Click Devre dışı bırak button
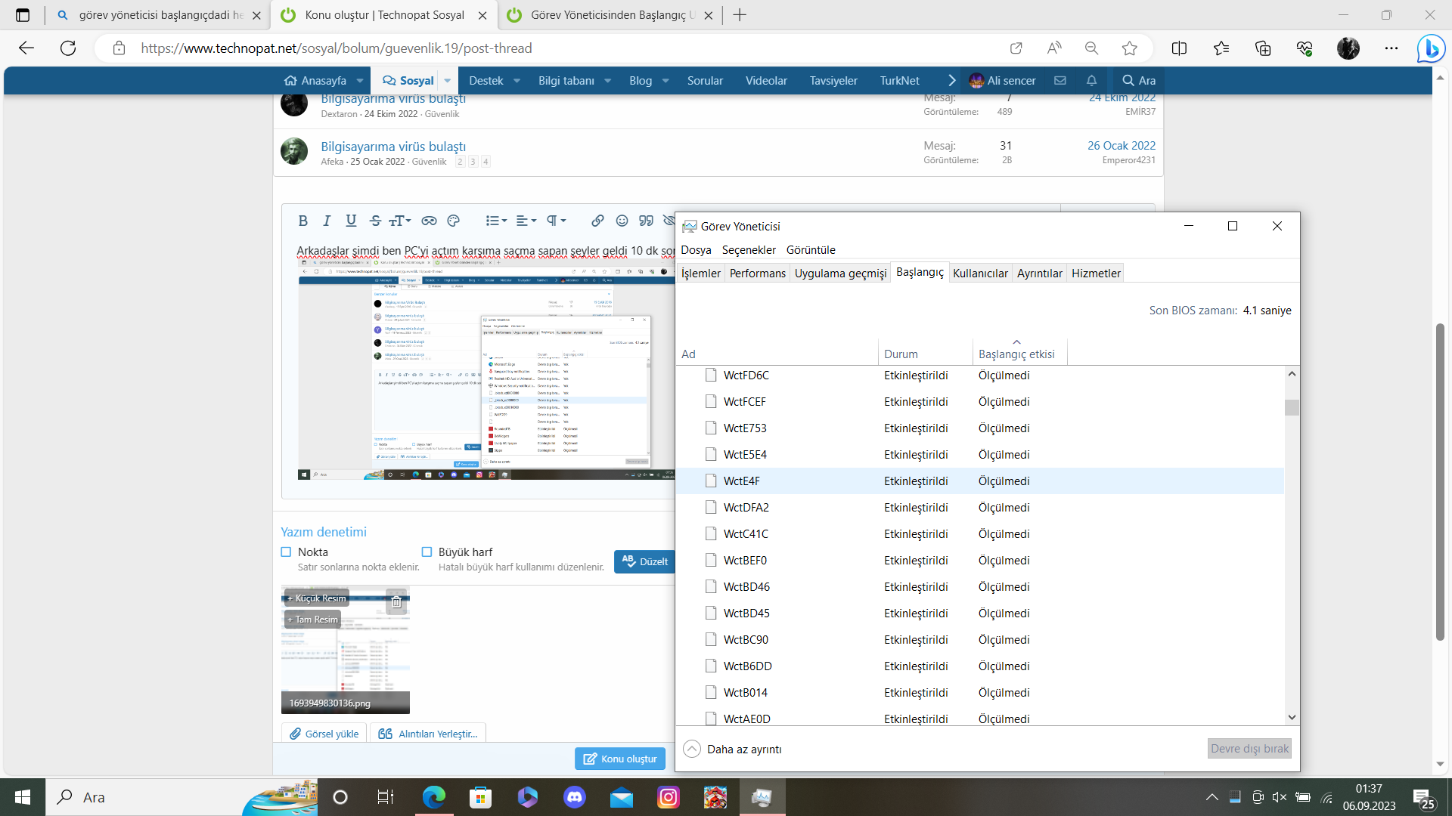The width and height of the screenshot is (1452, 816). [x=1249, y=748]
